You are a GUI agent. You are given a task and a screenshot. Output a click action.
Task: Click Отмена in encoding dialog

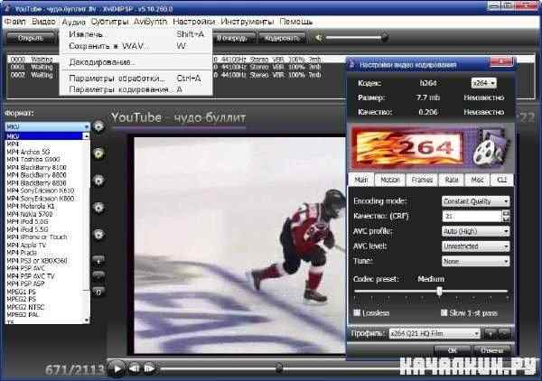(492, 350)
